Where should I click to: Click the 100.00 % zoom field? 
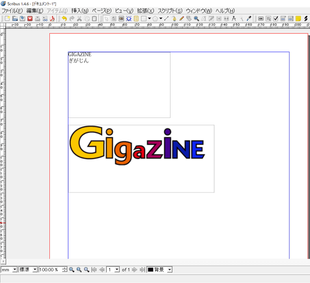(x=50, y=270)
